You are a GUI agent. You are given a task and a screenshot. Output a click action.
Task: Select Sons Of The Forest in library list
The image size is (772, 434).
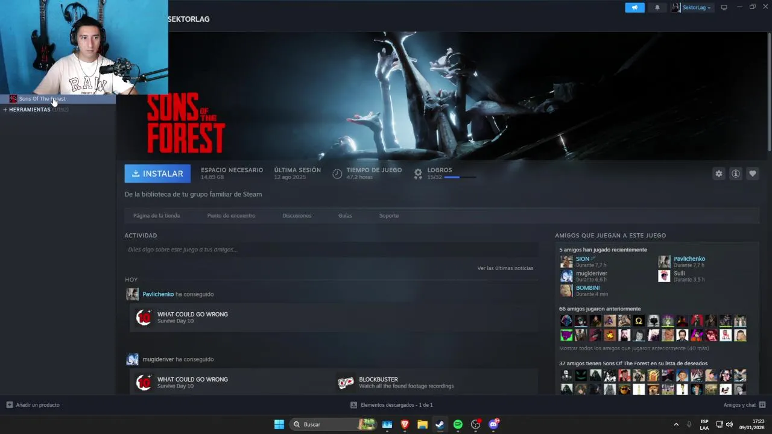coord(58,99)
